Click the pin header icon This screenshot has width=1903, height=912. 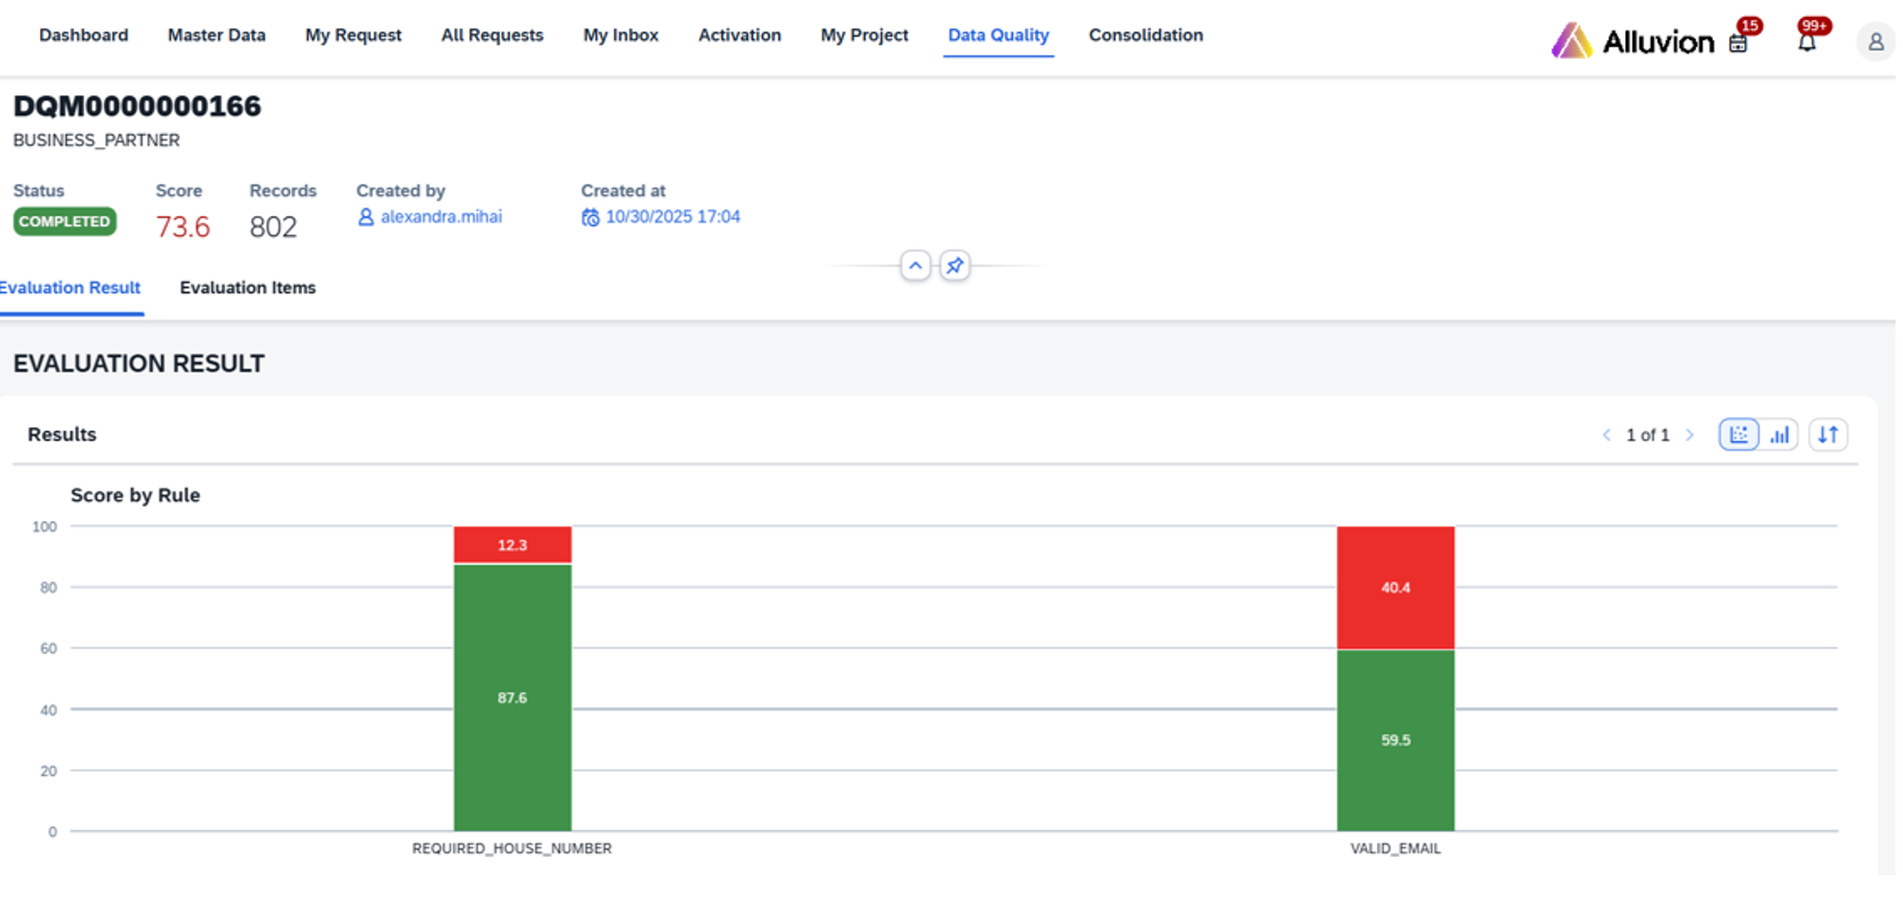954,265
